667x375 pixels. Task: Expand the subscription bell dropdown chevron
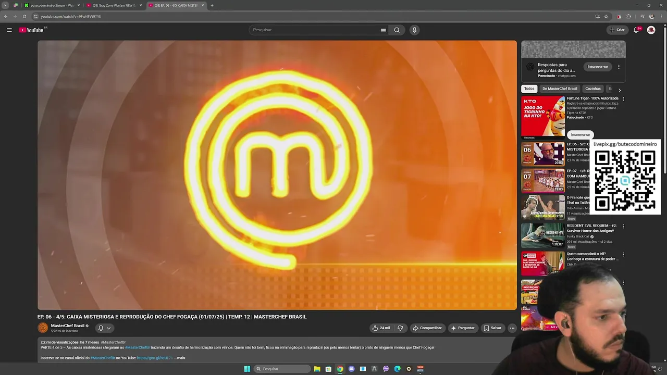click(108, 328)
